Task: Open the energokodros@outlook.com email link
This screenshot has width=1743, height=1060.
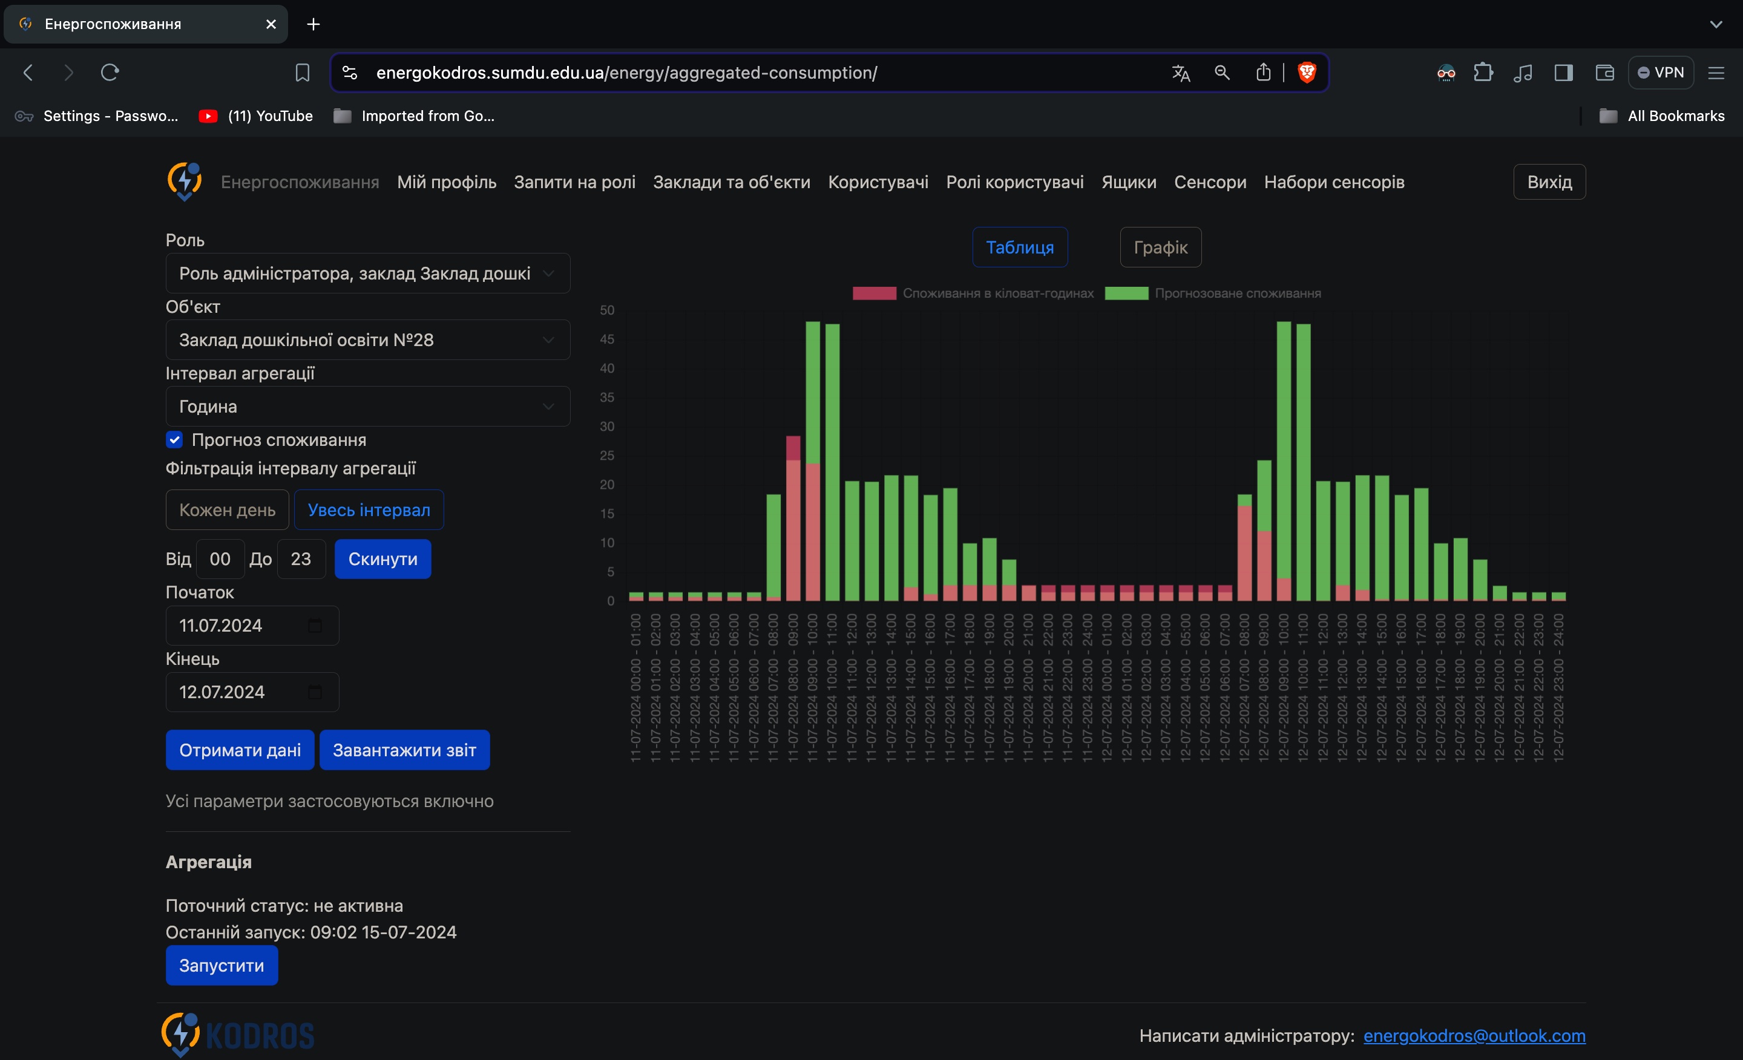Action: tap(1475, 1035)
